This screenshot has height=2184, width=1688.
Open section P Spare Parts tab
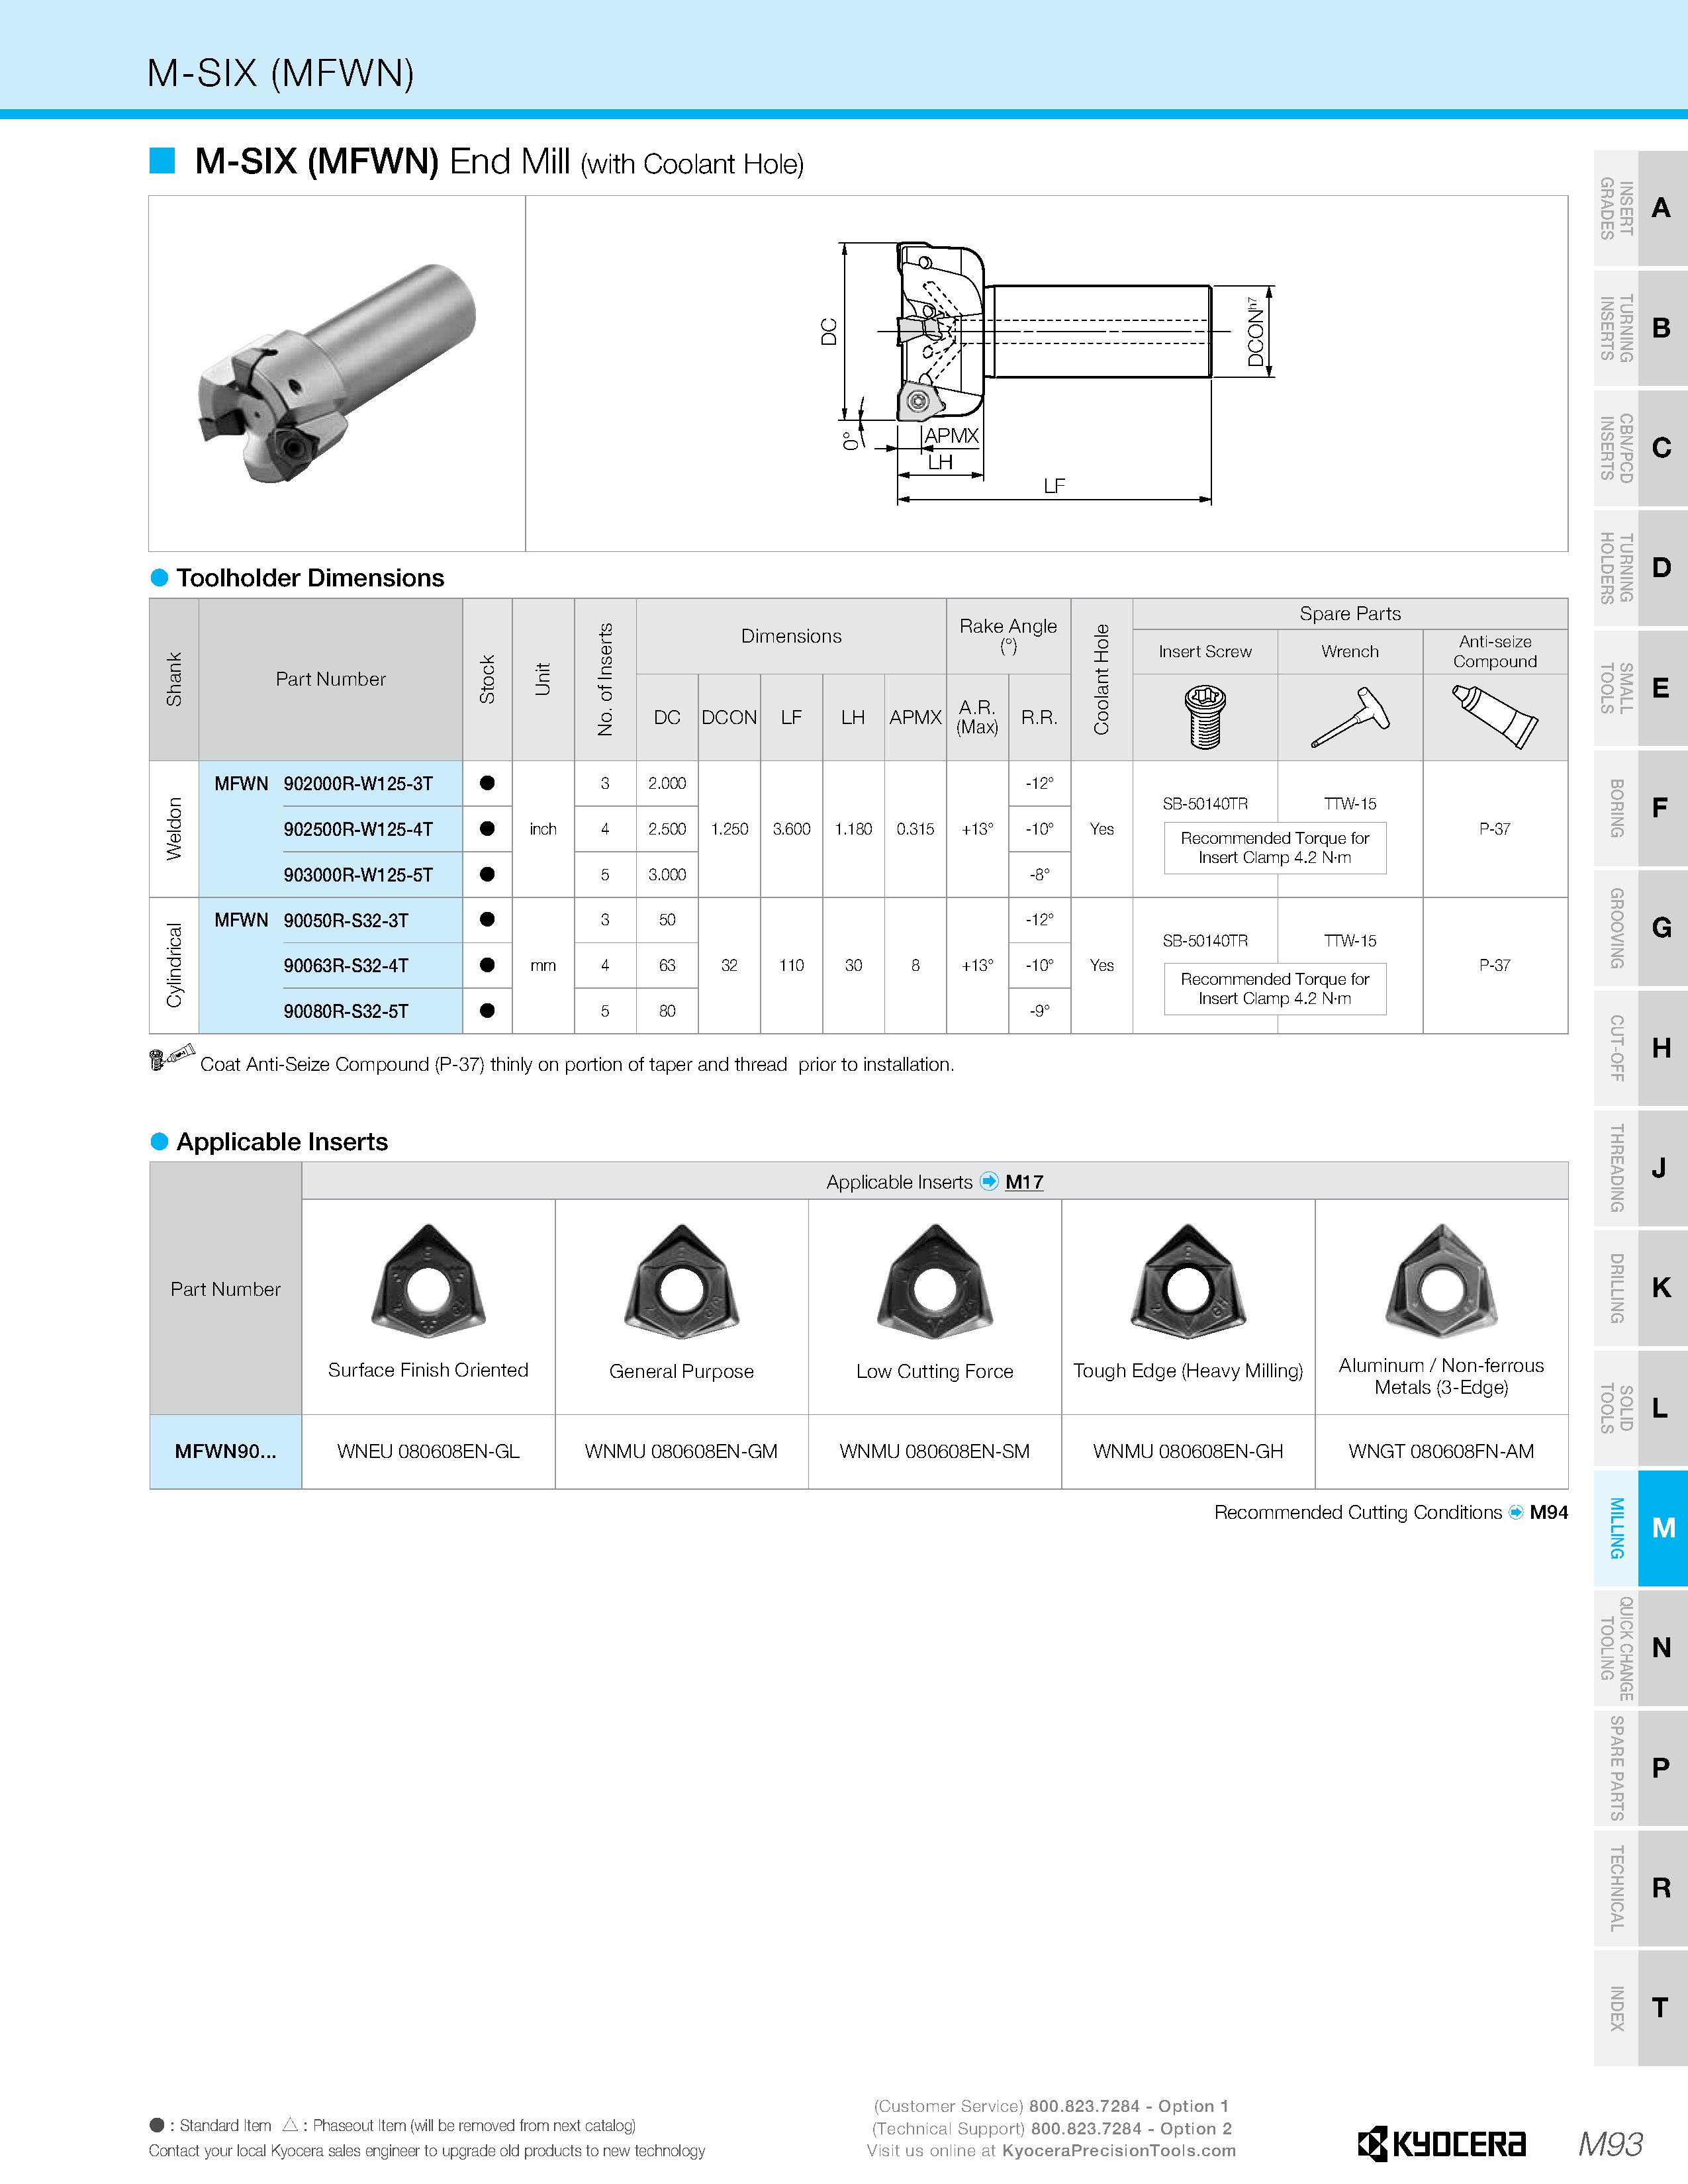1641,1768
